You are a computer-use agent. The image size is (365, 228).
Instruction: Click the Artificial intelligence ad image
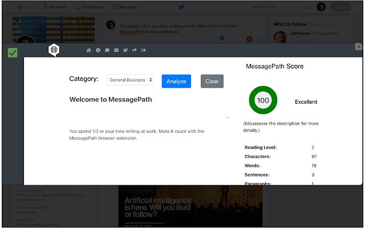(190, 206)
